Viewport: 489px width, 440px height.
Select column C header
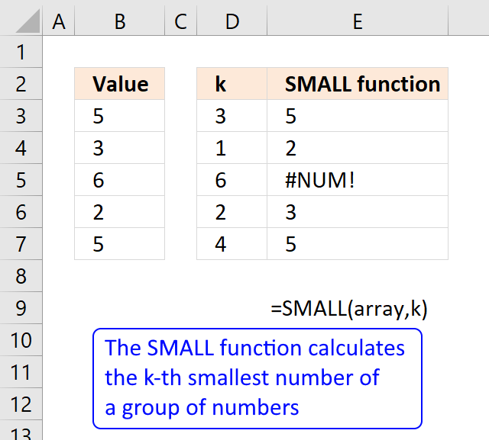(x=181, y=22)
